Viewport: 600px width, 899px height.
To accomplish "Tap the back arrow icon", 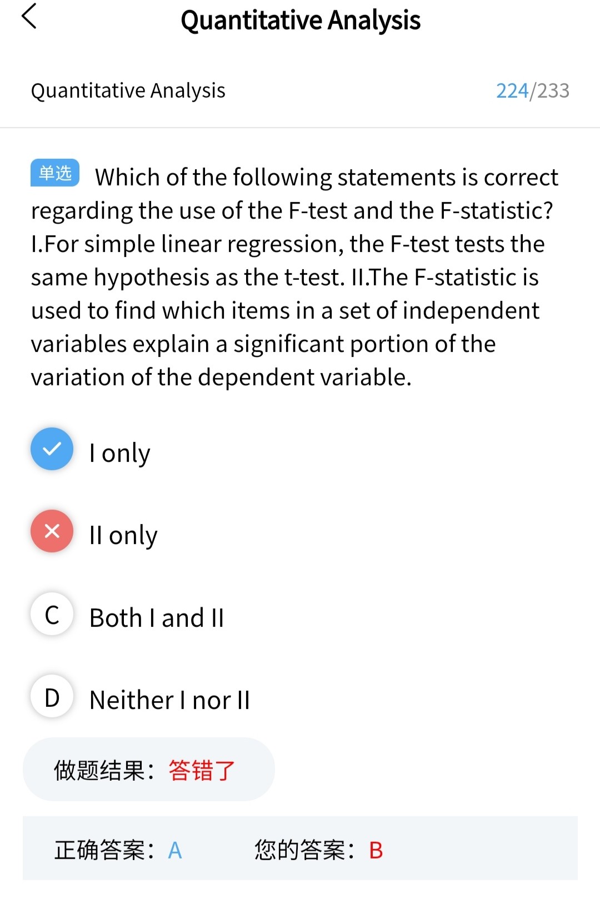I will 29,16.
